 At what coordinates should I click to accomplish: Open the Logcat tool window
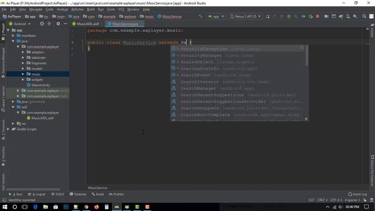36,194
